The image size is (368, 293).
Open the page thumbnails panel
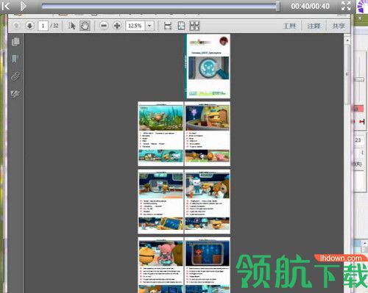(15, 42)
